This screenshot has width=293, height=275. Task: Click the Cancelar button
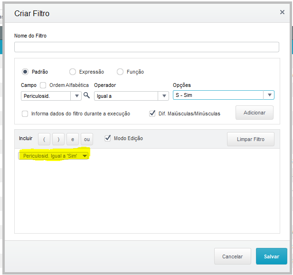point(233,256)
